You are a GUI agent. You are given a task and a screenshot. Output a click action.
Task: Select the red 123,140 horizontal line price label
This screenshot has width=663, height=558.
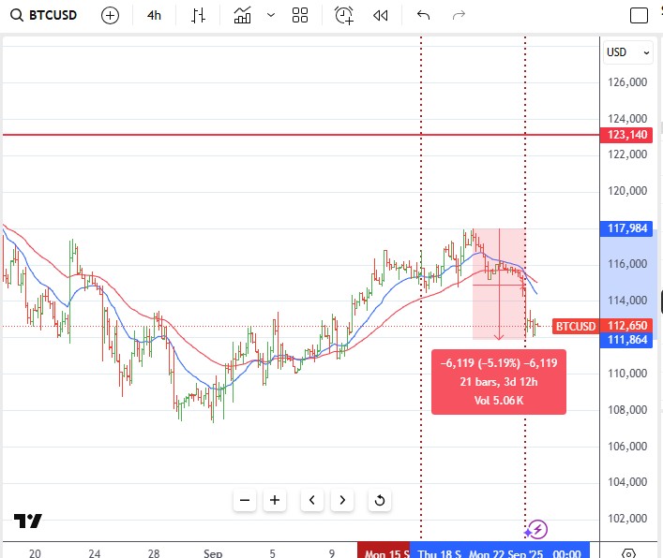(x=627, y=135)
